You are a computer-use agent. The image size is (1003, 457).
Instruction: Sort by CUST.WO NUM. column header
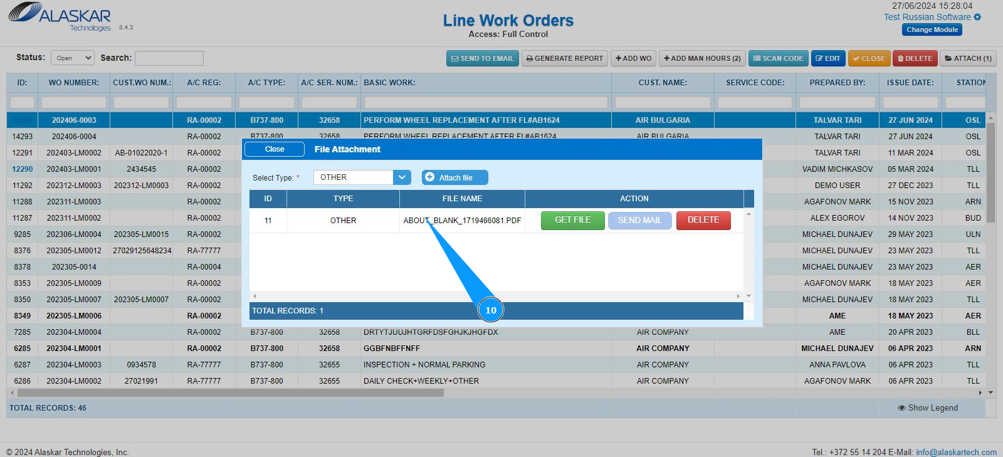tap(142, 83)
